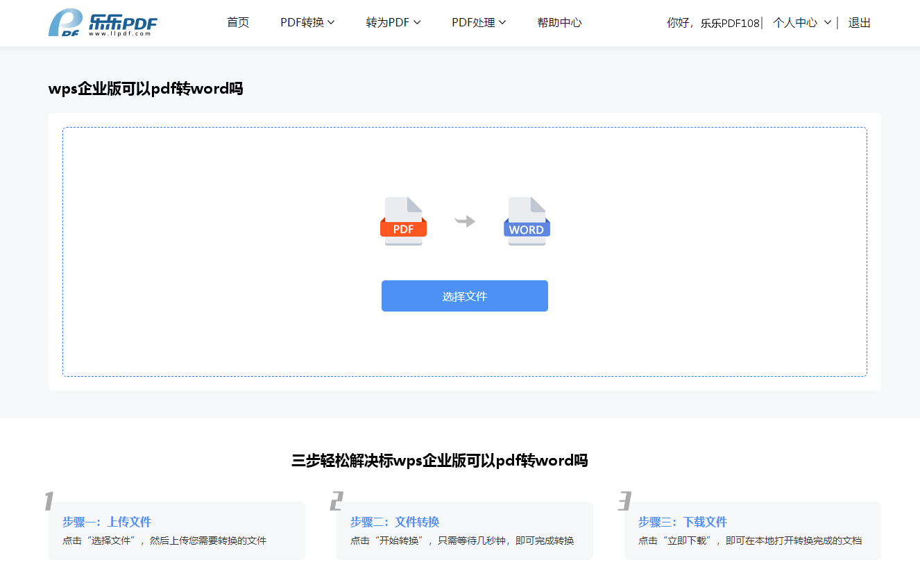Click 步骤三：下载文件 heading

pos(683,522)
